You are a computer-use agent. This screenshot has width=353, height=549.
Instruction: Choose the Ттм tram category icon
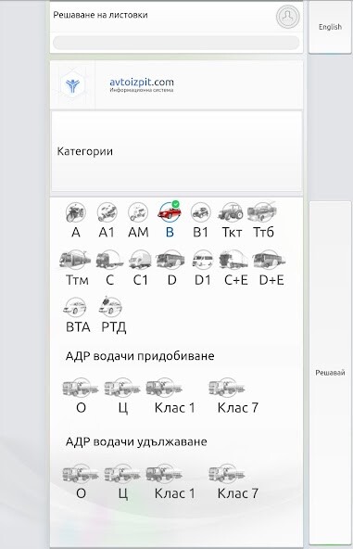tap(76, 260)
